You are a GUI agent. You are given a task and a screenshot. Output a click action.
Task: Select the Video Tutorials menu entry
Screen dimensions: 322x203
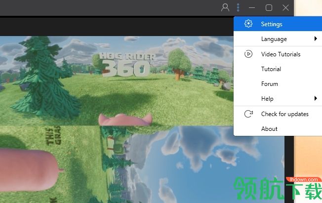click(x=278, y=54)
